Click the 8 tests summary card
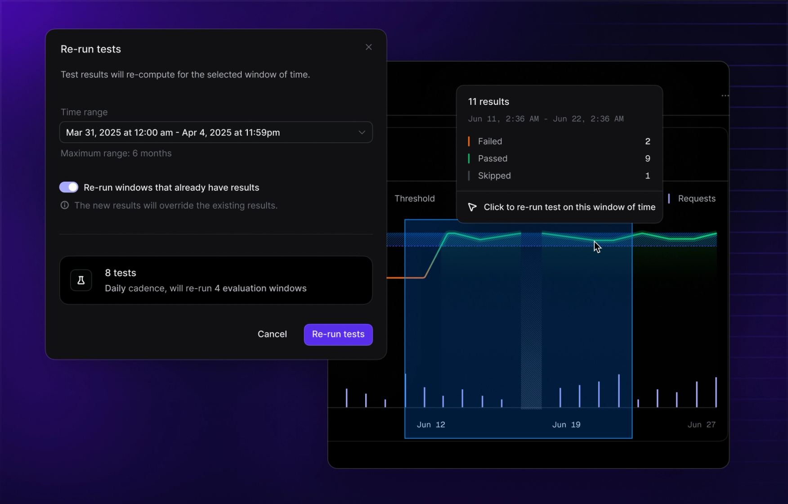Screen dimensions: 788x504 [x=216, y=280]
